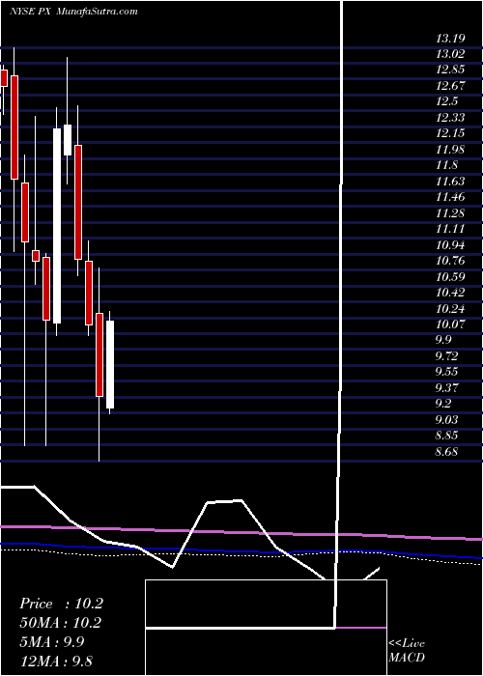
Task: Click the 9.37 price axis label
Action: [446, 388]
